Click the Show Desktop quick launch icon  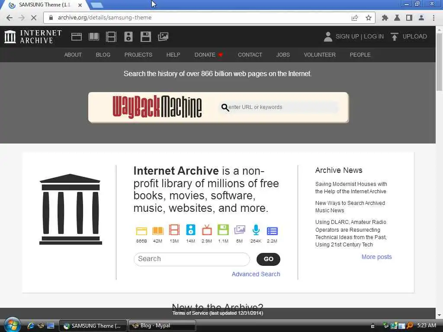pos(51,326)
